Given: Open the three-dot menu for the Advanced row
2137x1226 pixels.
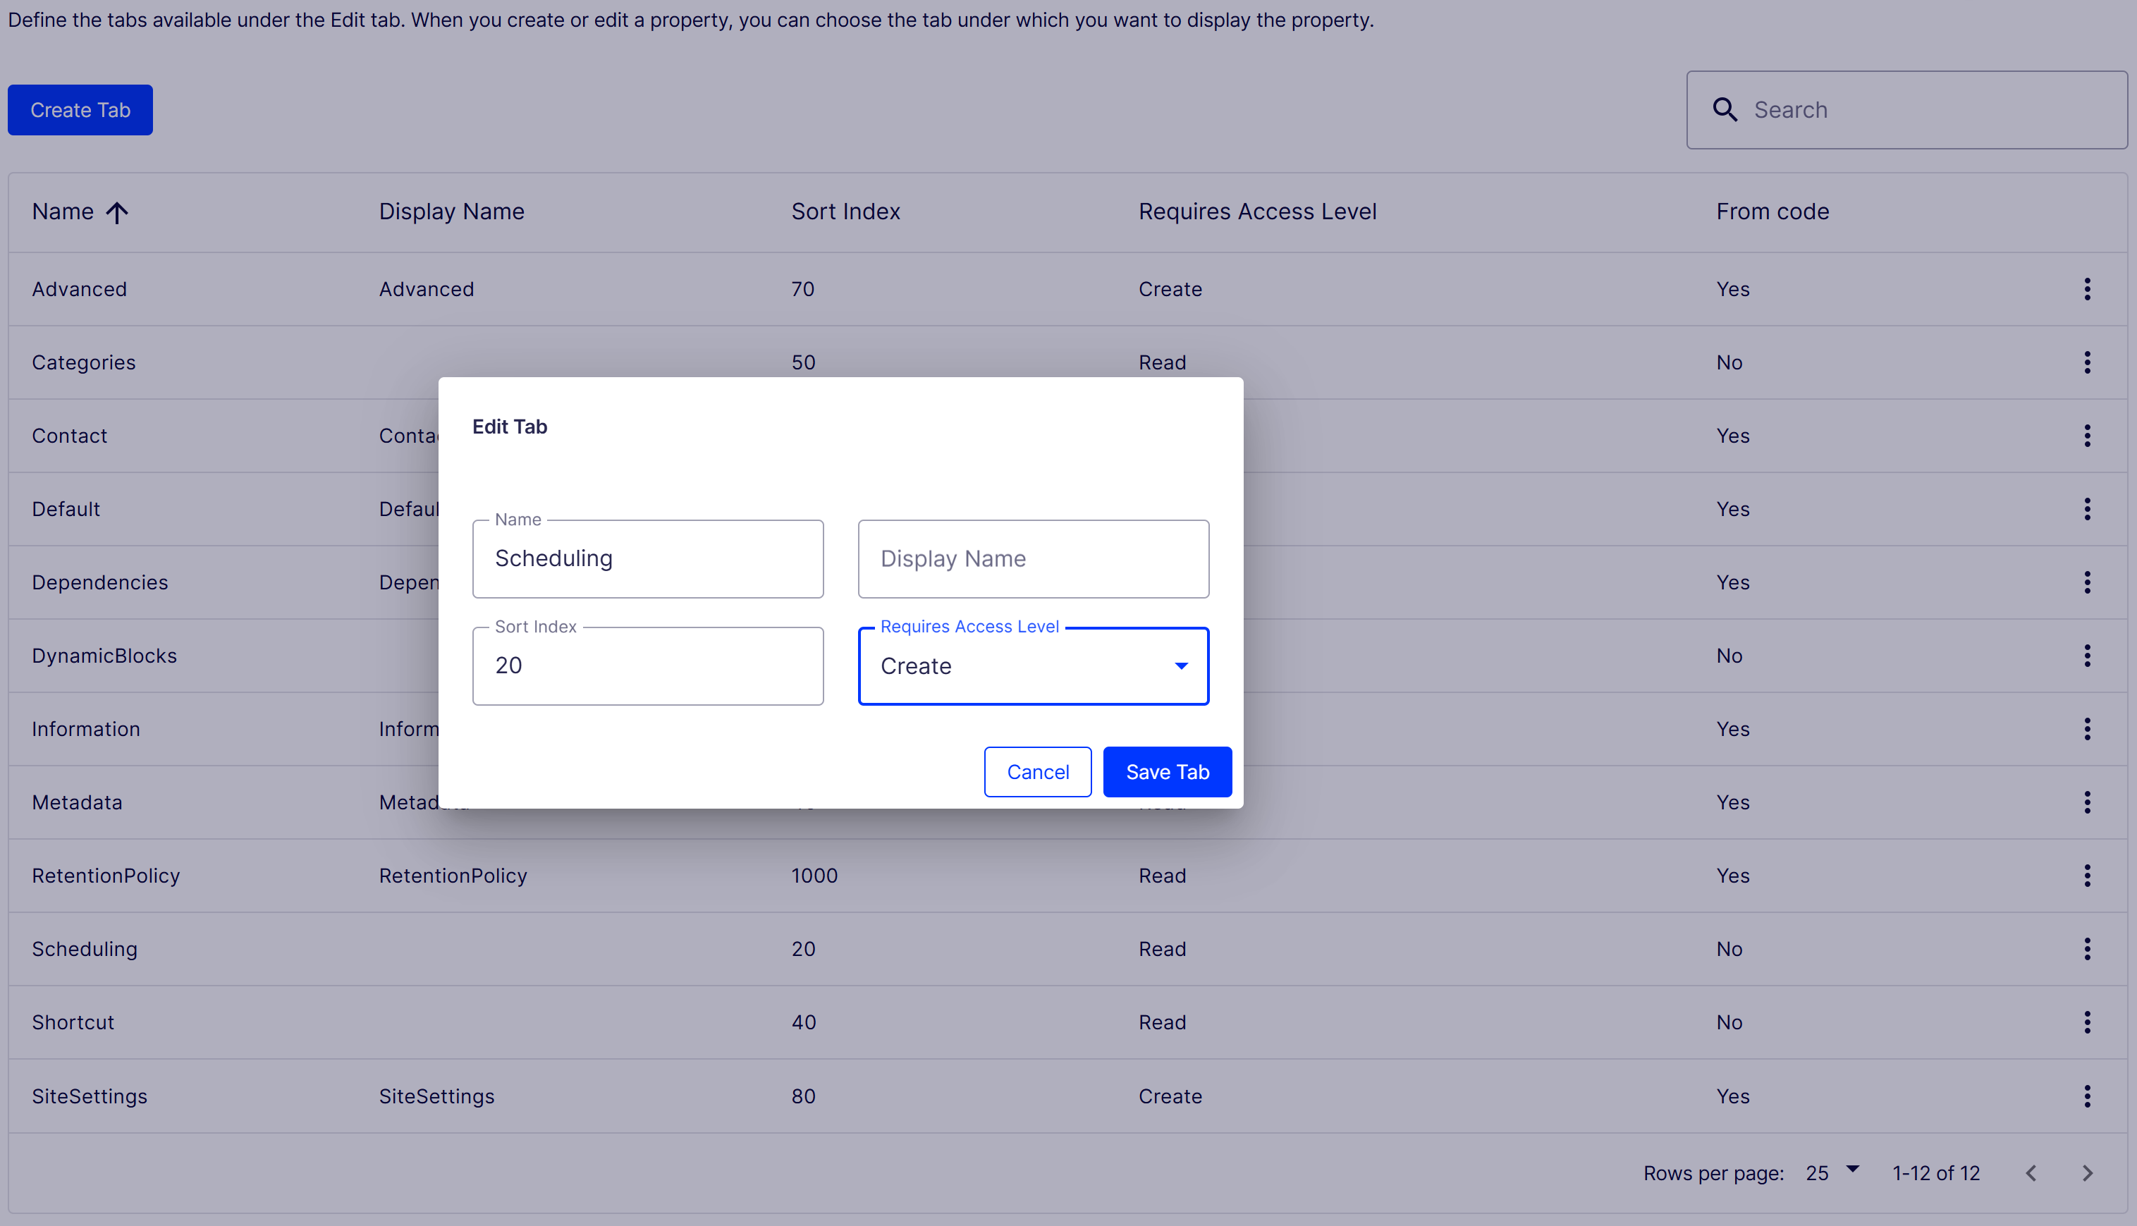Looking at the screenshot, I should click(x=2086, y=289).
